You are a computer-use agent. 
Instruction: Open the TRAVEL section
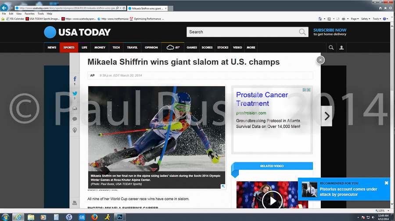point(132,47)
